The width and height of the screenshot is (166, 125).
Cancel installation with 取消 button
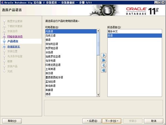click(x=154, y=121)
